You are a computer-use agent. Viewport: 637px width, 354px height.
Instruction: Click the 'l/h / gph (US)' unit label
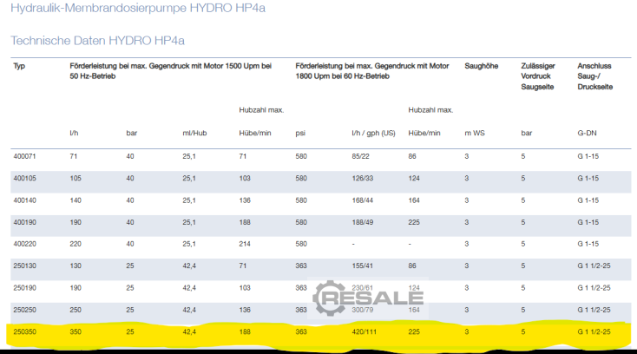click(x=373, y=133)
